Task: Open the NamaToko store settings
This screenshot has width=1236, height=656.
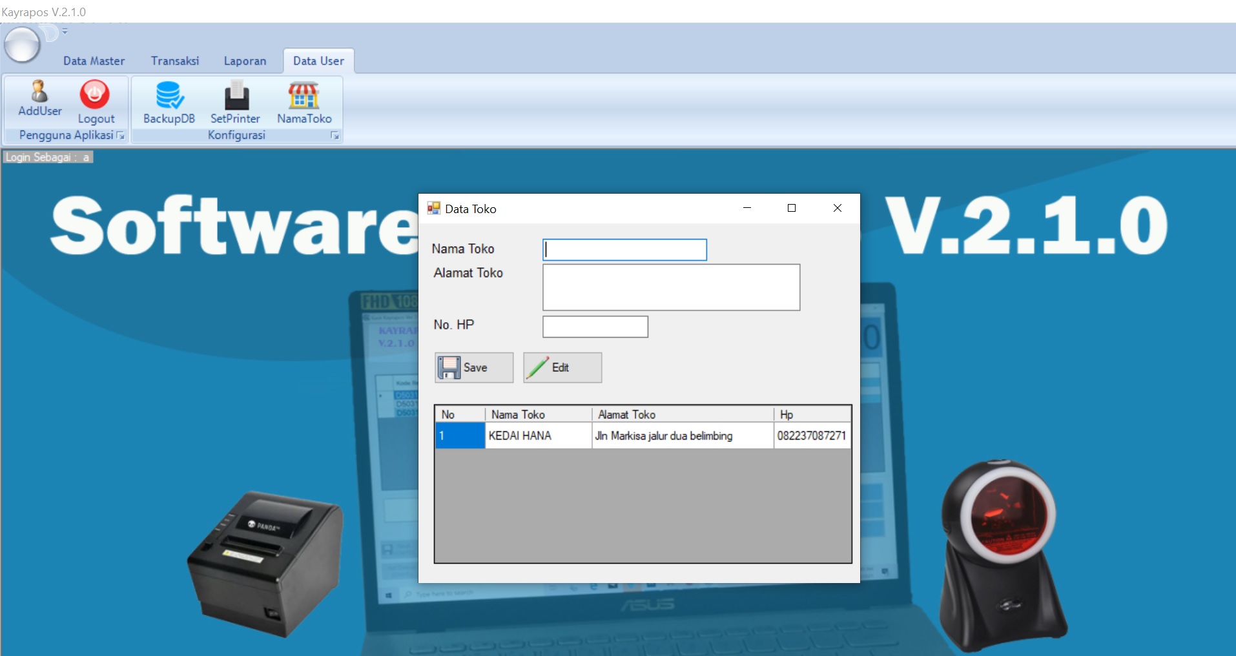Action: [x=304, y=102]
